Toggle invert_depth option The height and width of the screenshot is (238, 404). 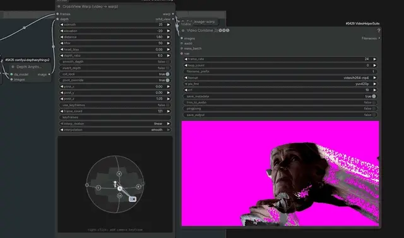click(115, 68)
